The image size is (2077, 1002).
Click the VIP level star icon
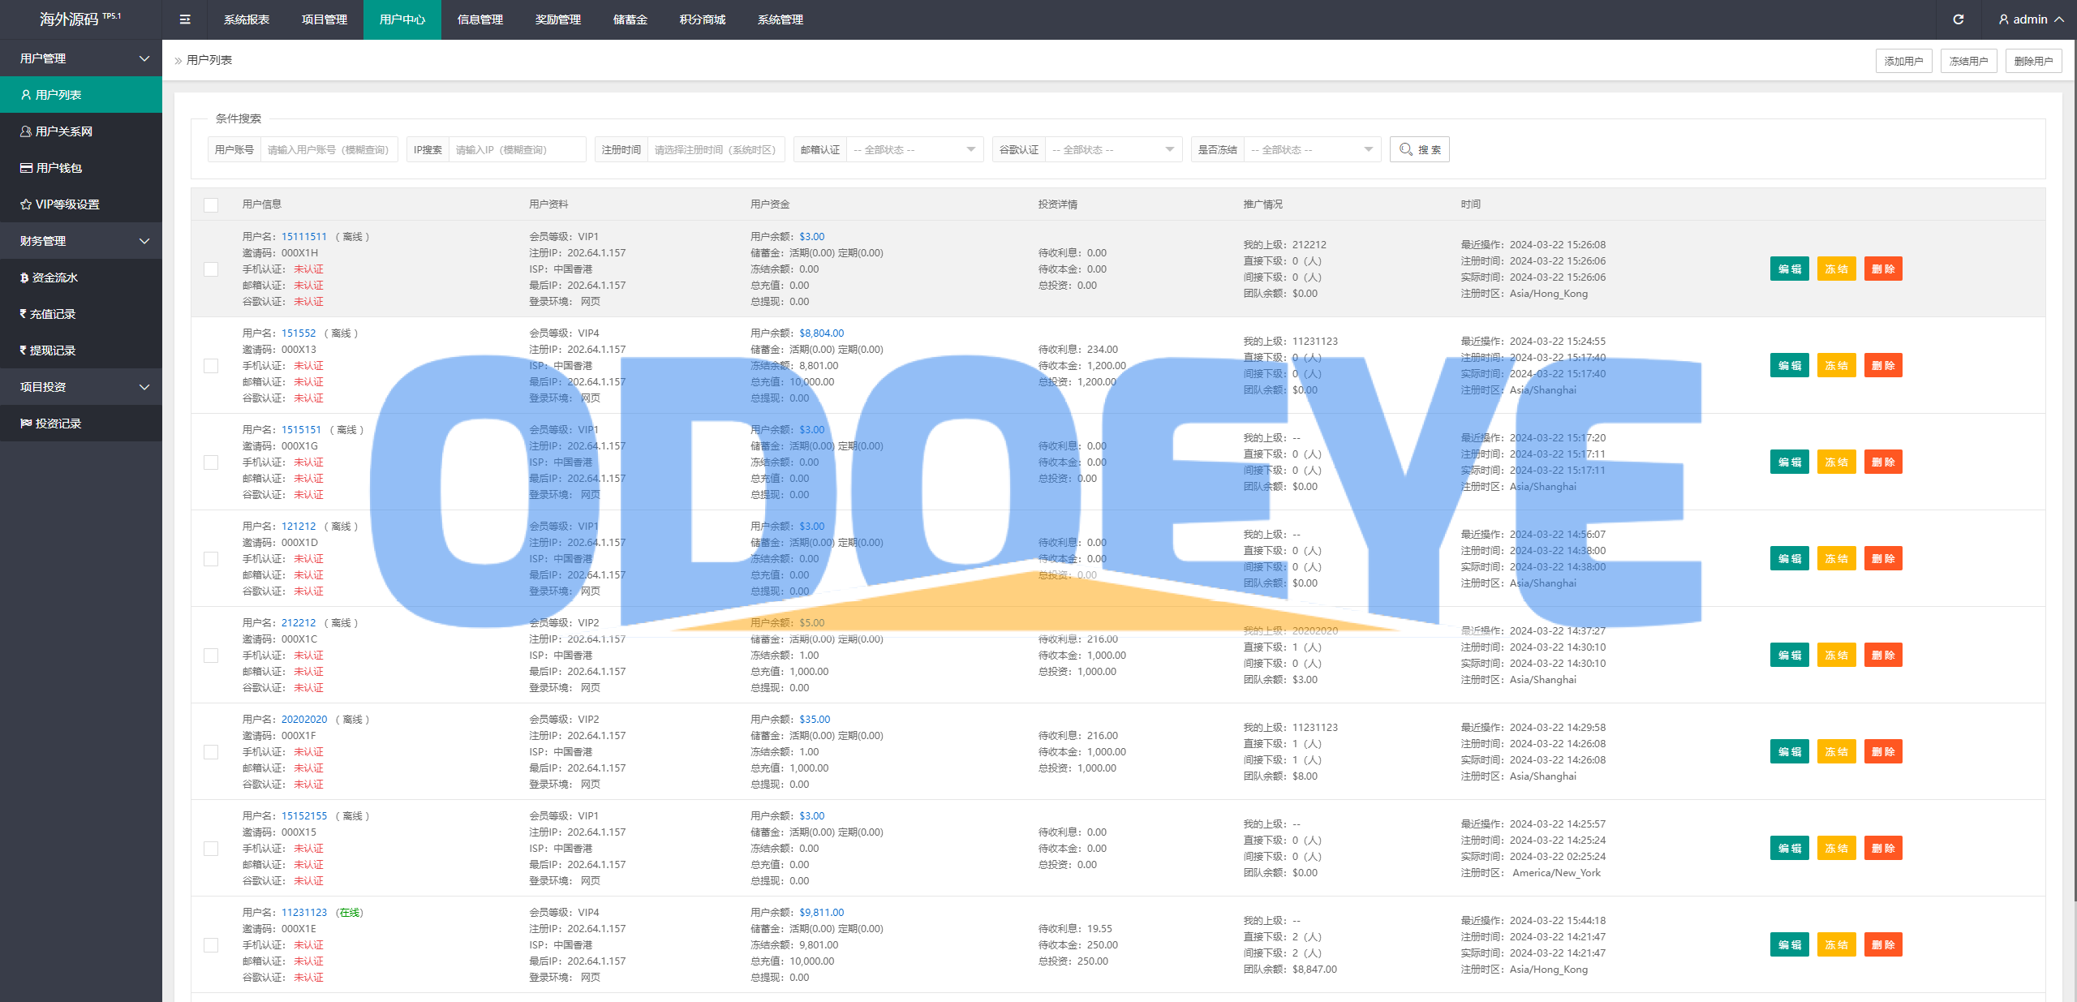point(26,204)
